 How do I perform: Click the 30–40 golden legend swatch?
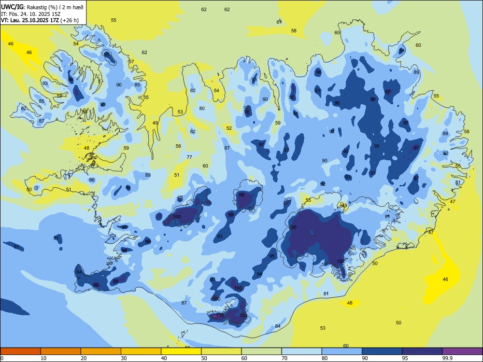pos(141,351)
